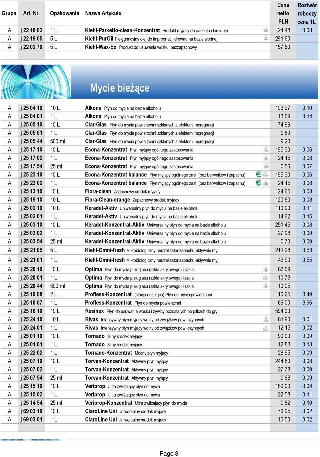Viewport: 320px width, 457px height.
Task: Click the ecolabel icon in the Optima 10 L row
Action: point(266,269)
